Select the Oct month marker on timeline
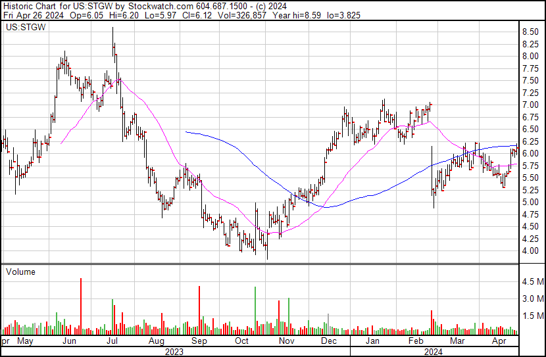The height and width of the screenshot is (357, 546). pyautogui.click(x=242, y=342)
